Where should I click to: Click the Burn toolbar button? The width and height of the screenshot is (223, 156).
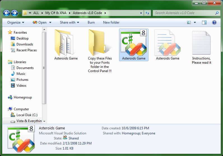pyautogui.click(x=91, y=22)
